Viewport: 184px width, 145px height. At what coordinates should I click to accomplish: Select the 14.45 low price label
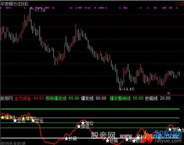pyautogui.click(x=129, y=89)
